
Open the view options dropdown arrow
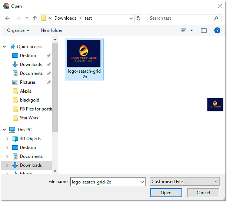(191, 30)
